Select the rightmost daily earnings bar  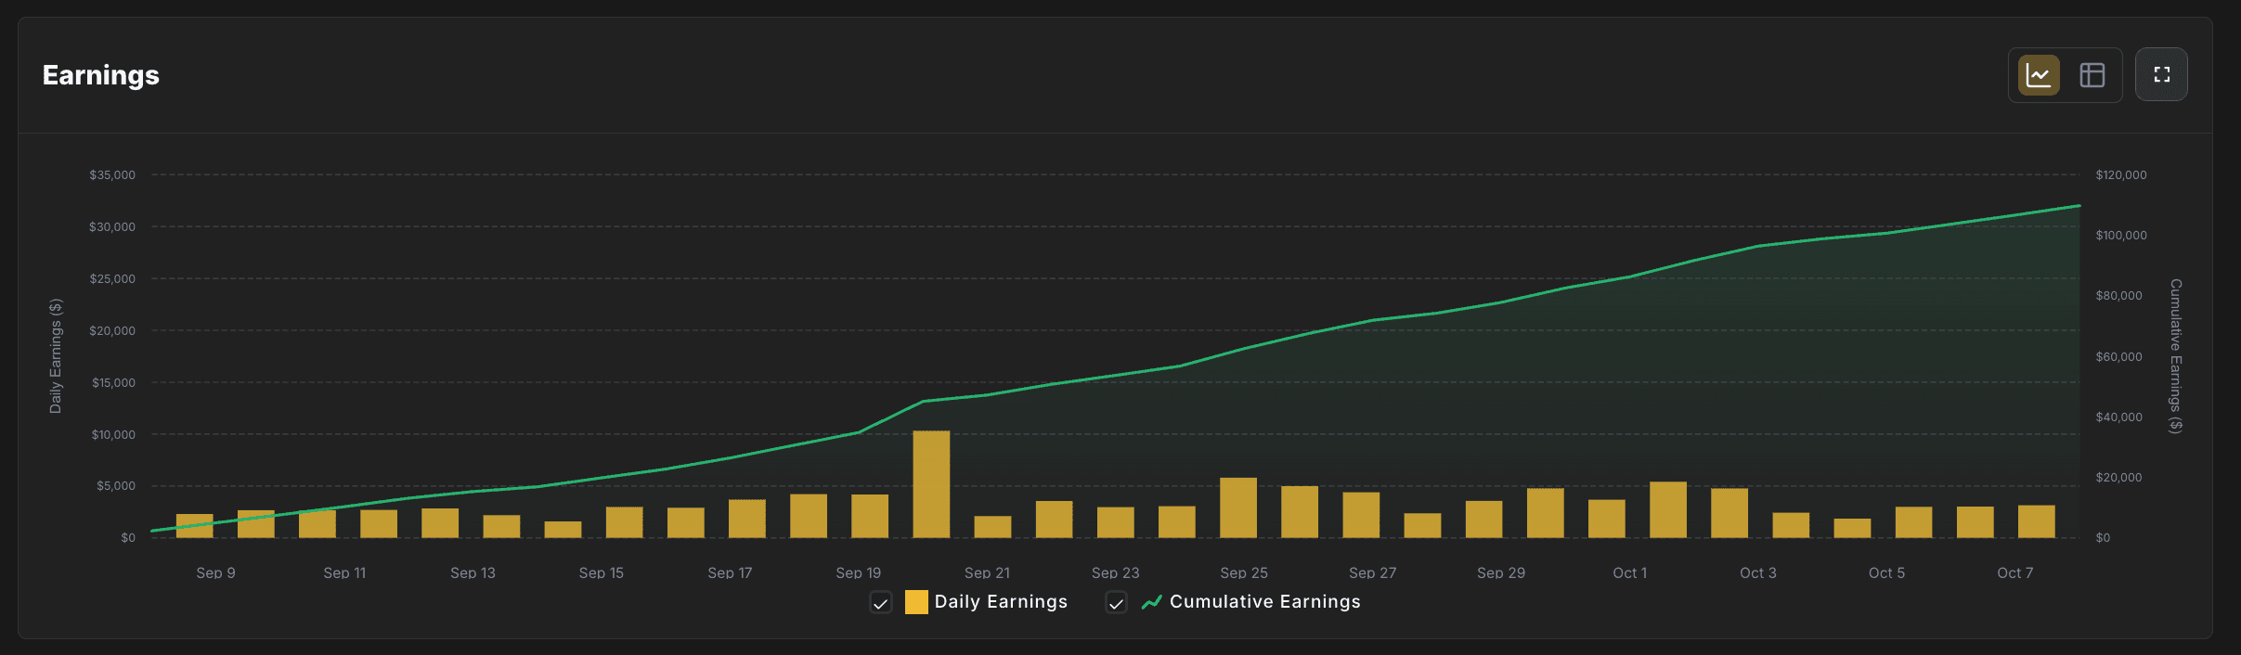coord(2036,521)
